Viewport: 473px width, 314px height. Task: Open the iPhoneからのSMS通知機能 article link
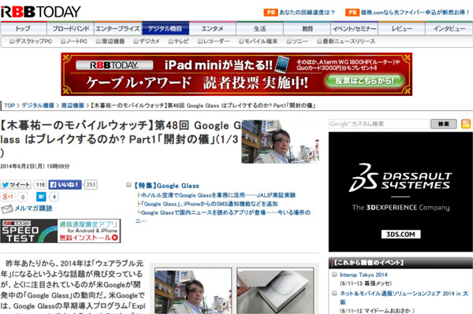click(210, 204)
